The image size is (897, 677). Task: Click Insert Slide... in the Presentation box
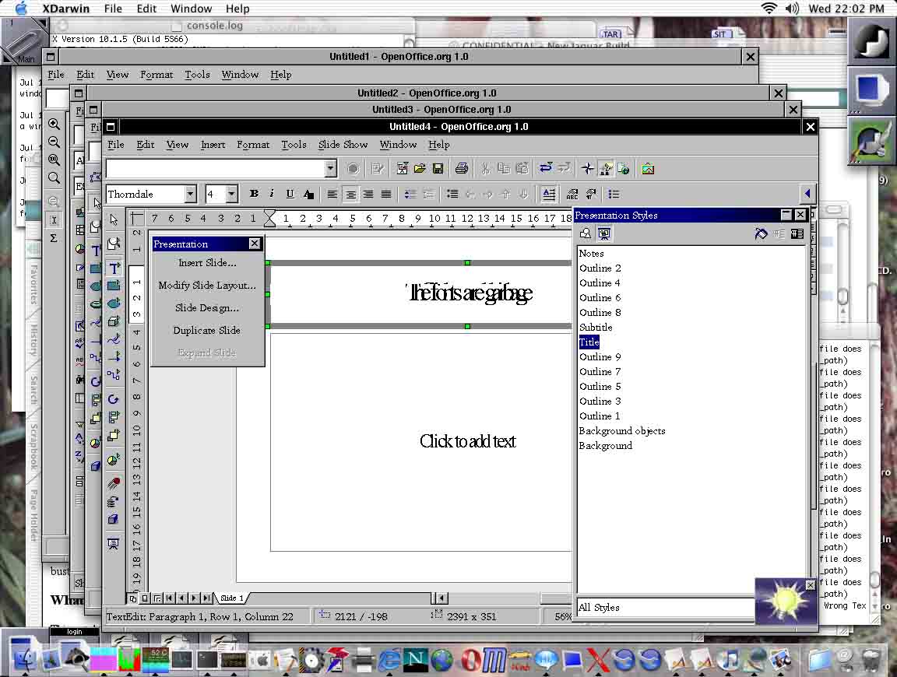point(207,263)
